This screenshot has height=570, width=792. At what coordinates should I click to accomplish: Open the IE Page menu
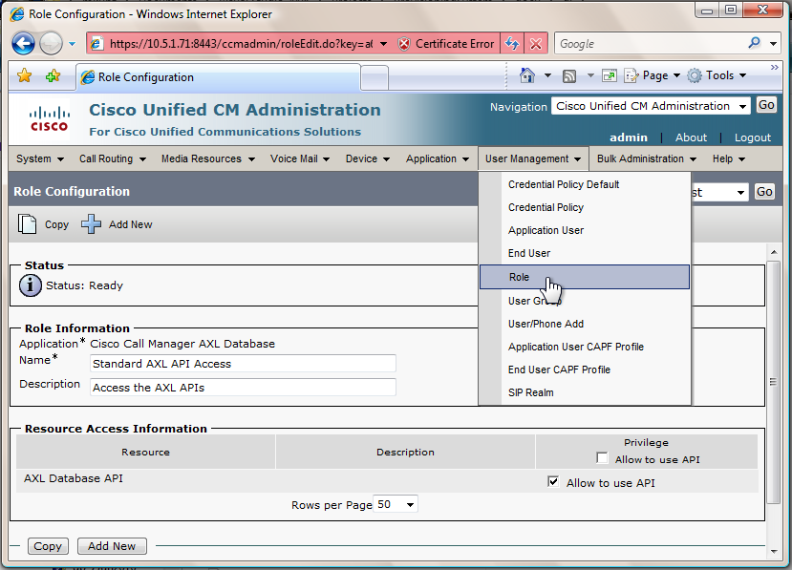pos(653,75)
